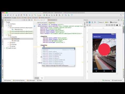The image size is (125, 94).
Task: Open the Event Log
Action: (x=106, y=80)
